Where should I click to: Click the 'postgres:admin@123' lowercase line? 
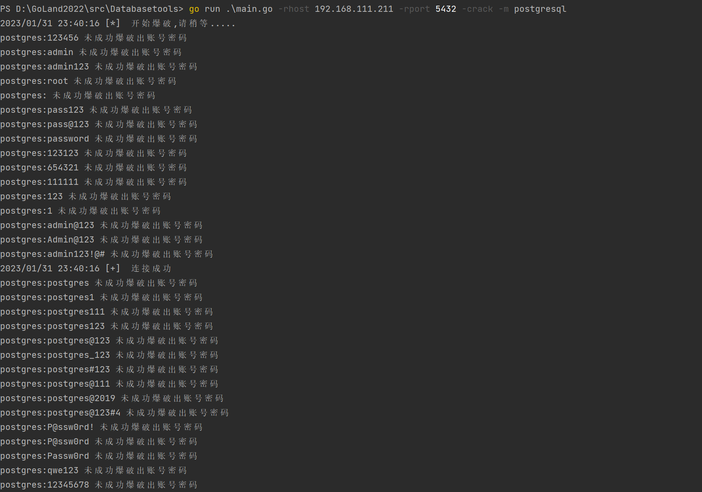(x=101, y=225)
